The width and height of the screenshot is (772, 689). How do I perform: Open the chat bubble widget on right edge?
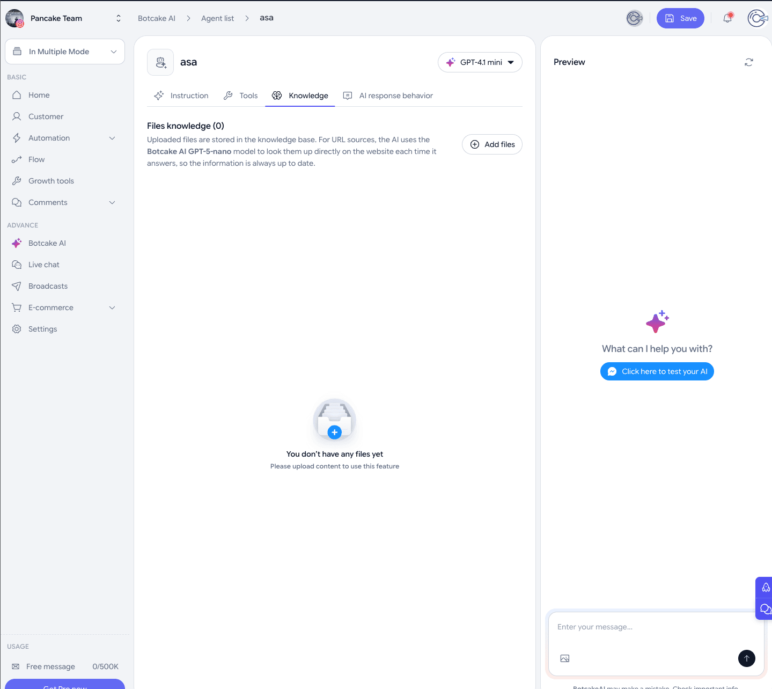point(766,609)
